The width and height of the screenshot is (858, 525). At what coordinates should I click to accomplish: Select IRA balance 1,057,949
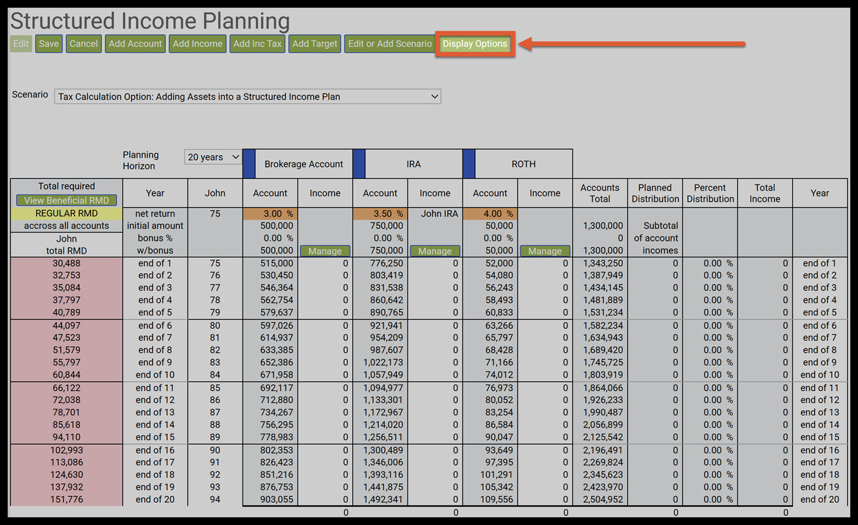382,375
